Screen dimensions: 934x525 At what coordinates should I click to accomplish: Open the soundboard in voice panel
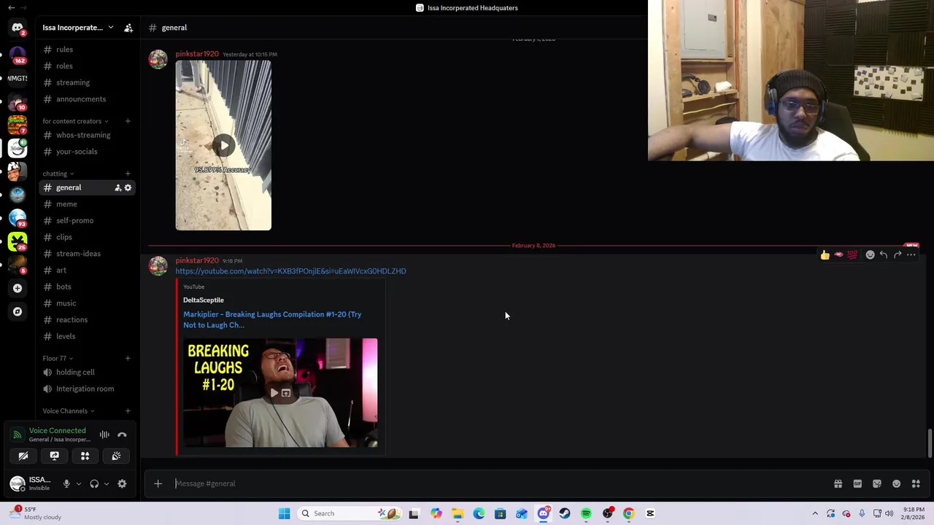point(116,456)
